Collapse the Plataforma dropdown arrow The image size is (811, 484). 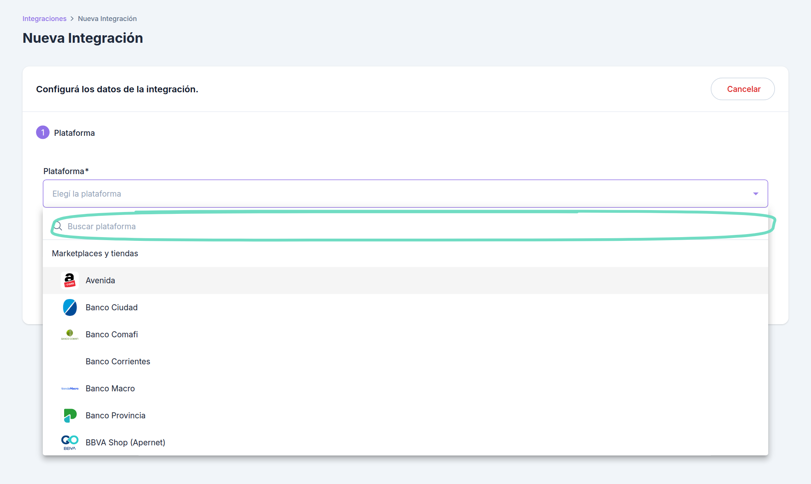point(755,194)
